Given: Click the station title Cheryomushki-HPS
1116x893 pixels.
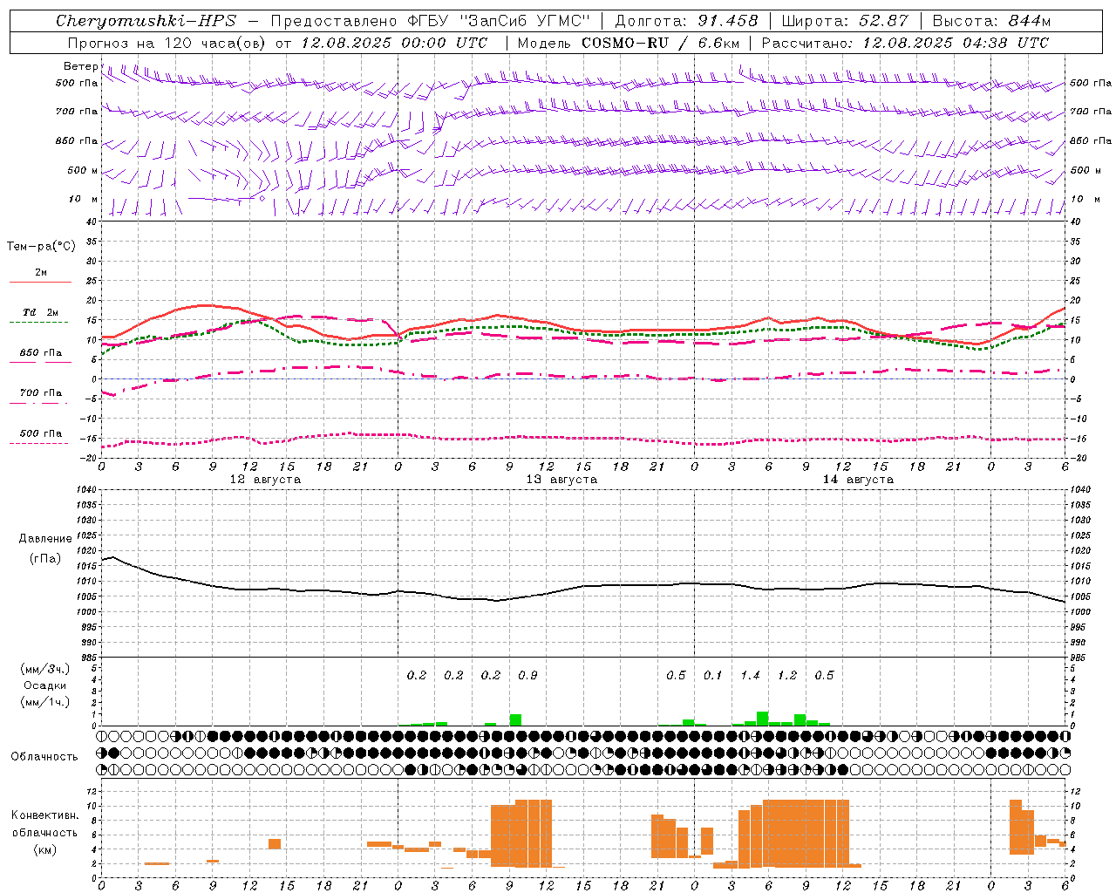Looking at the screenshot, I should click(146, 21).
